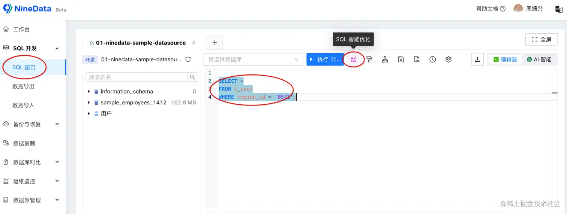This screenshot has height=214, width=567.
Task: Click the 数据源管理 icon
Action: [6, 200]
